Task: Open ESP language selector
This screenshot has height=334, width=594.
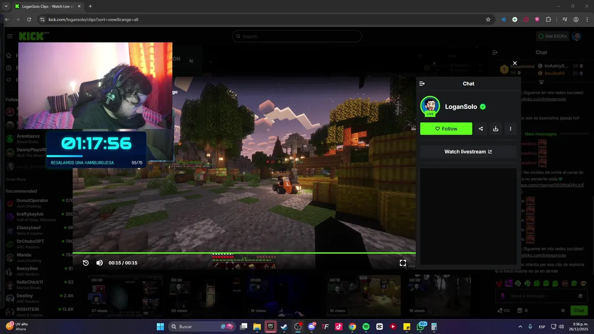Action: coord(542,327)
